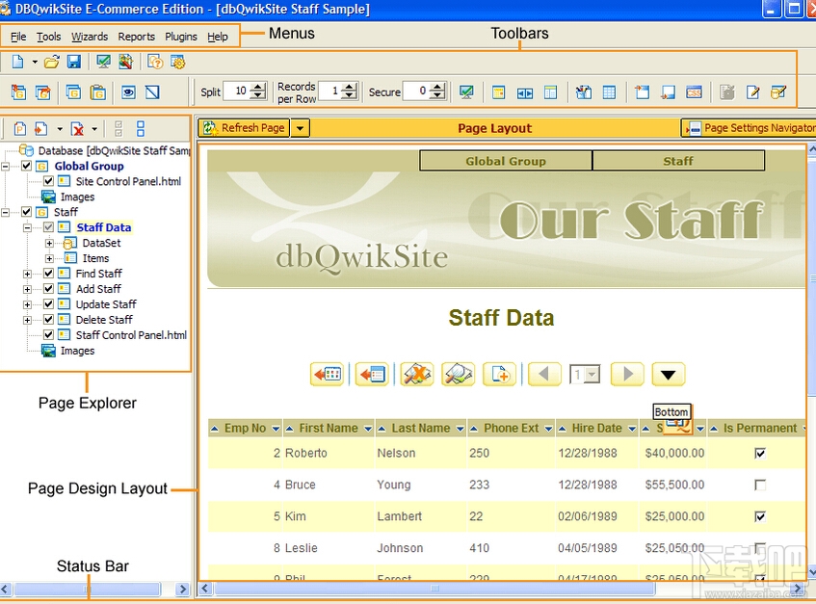Click the Staff page tab
This screenshot has height=604, width=816.
678,161
